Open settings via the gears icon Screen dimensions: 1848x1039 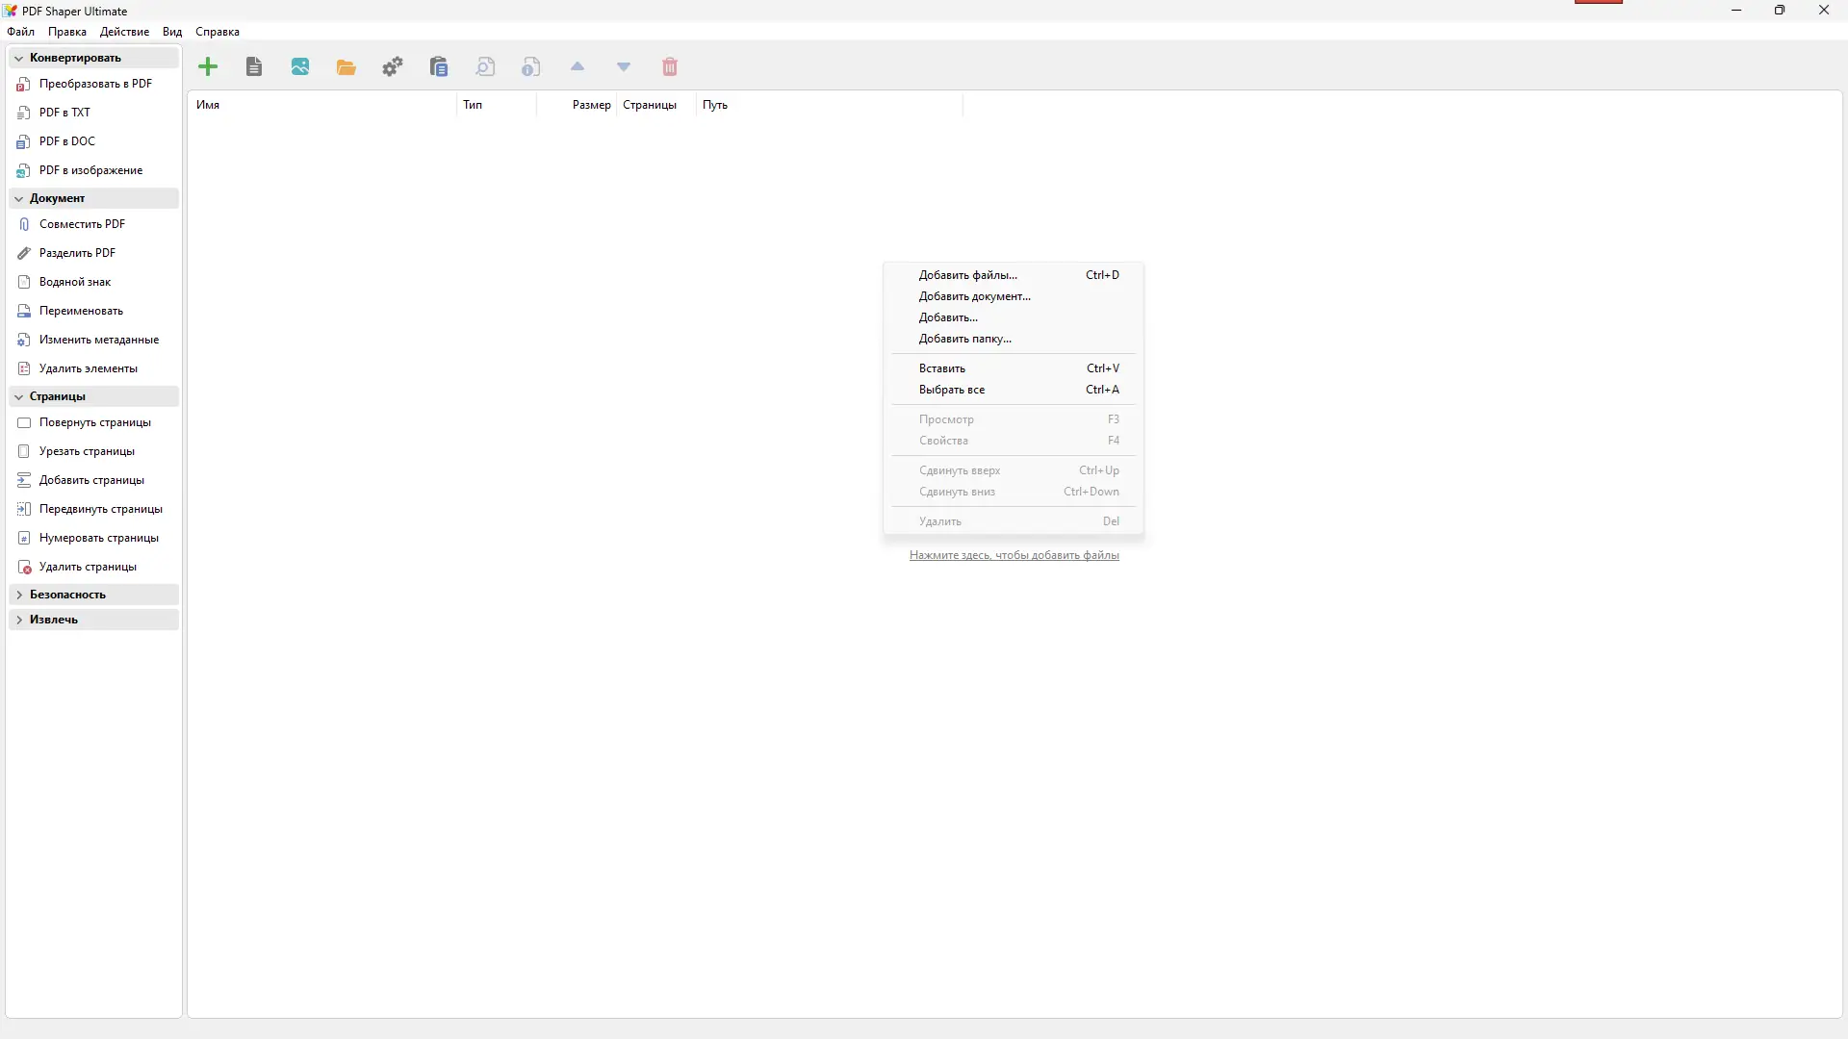click(393, 67)
